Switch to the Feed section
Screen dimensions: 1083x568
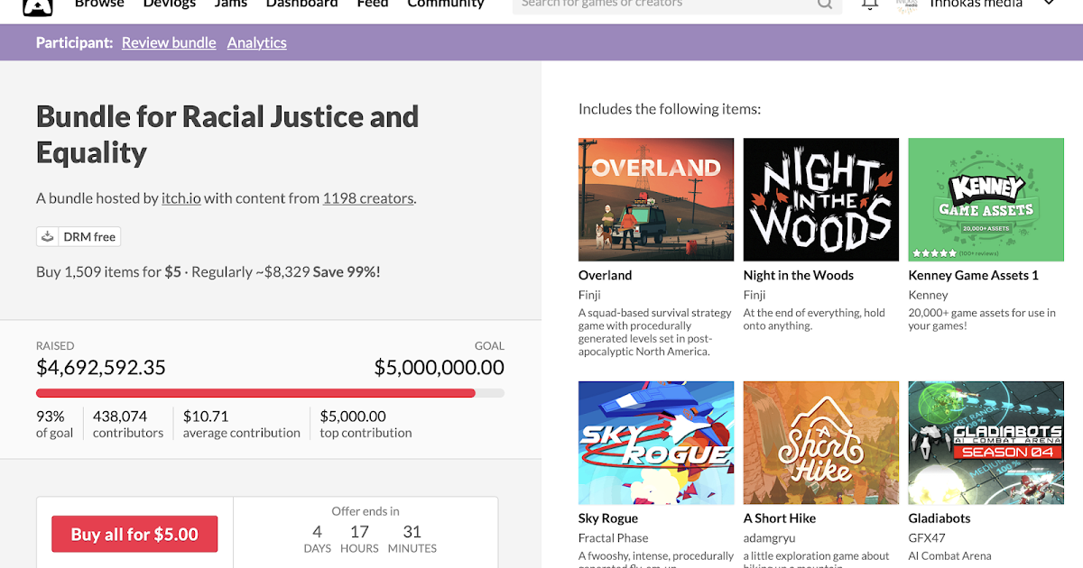click(373, 4)
